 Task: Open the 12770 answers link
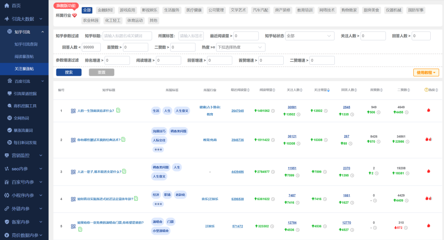click(347, 223)
